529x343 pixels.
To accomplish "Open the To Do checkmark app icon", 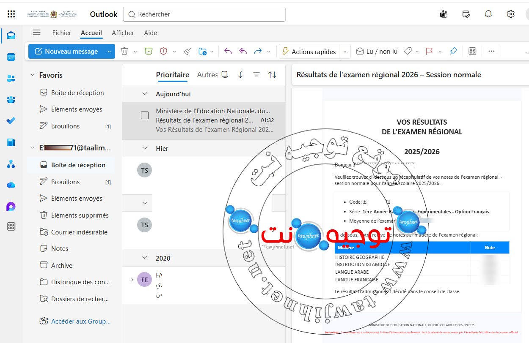I will [x=11, y=121].
